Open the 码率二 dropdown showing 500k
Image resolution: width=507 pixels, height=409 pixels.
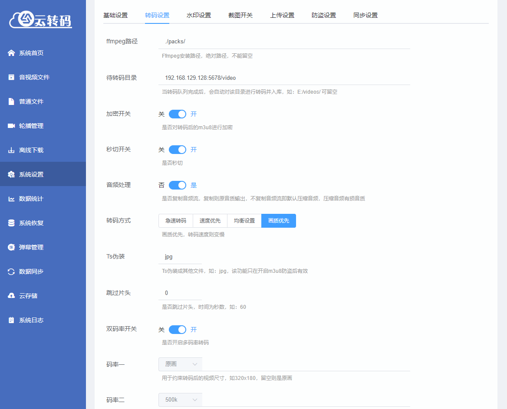point(180,399)
